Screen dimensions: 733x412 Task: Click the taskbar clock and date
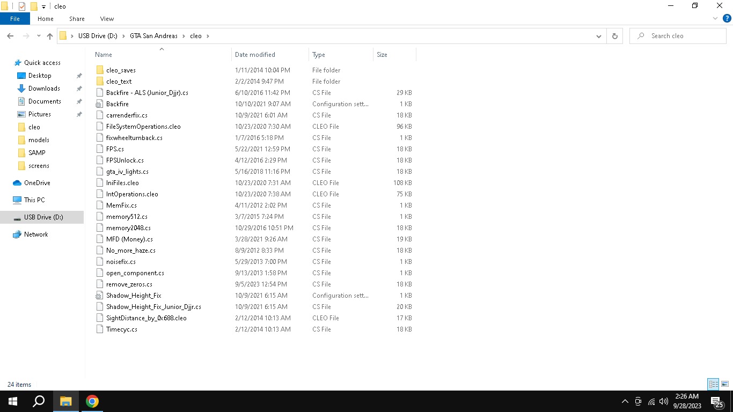click(x=688, y=401)
